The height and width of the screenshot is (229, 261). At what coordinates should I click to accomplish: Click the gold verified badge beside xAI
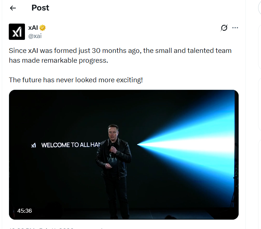(x=43, y=28)
